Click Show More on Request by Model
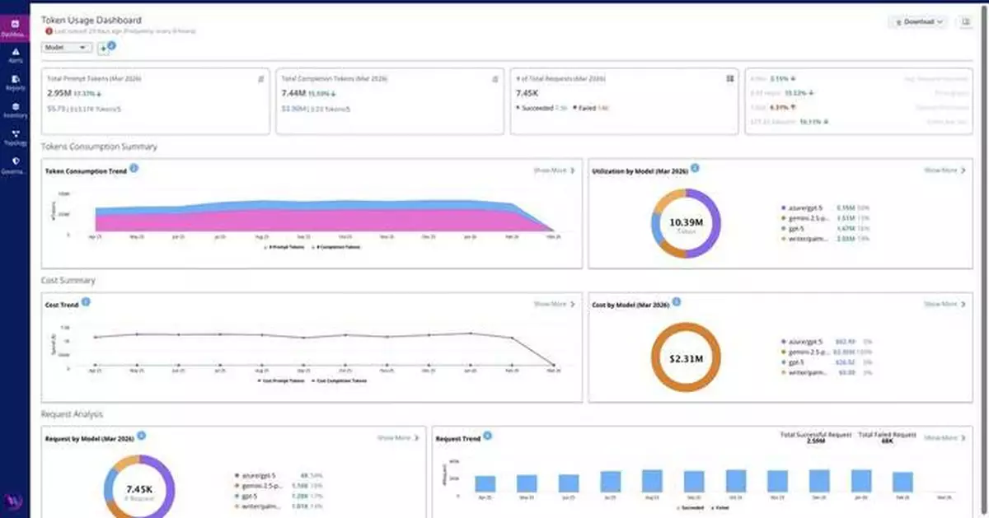Screen dimensions: 989x518 (x=398, y=438)
